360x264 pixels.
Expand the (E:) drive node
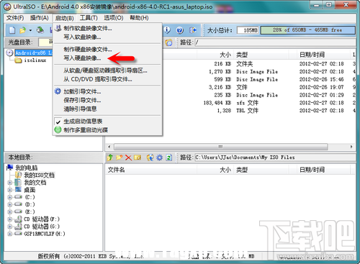point(10,211)
